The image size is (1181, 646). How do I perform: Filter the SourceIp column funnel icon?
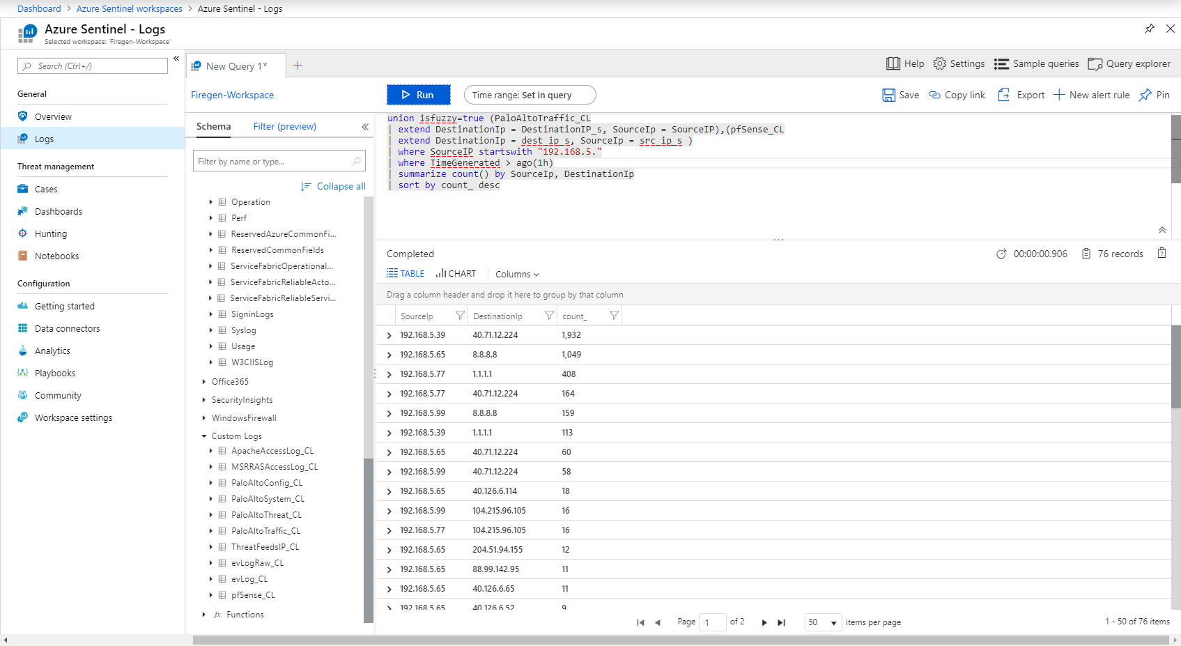460,316
